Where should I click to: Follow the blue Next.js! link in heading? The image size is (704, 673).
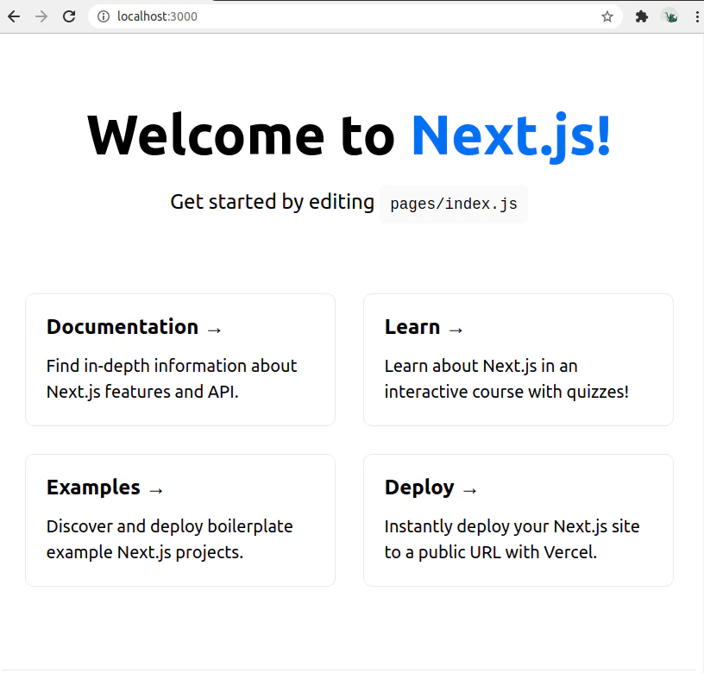511,136
